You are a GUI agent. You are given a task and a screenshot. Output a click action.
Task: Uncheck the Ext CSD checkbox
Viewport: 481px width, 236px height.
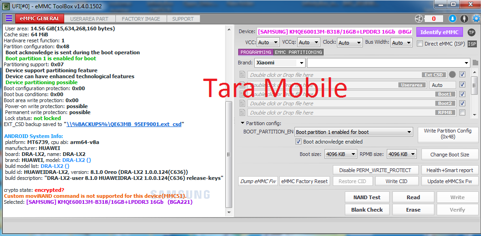(462, 75)
